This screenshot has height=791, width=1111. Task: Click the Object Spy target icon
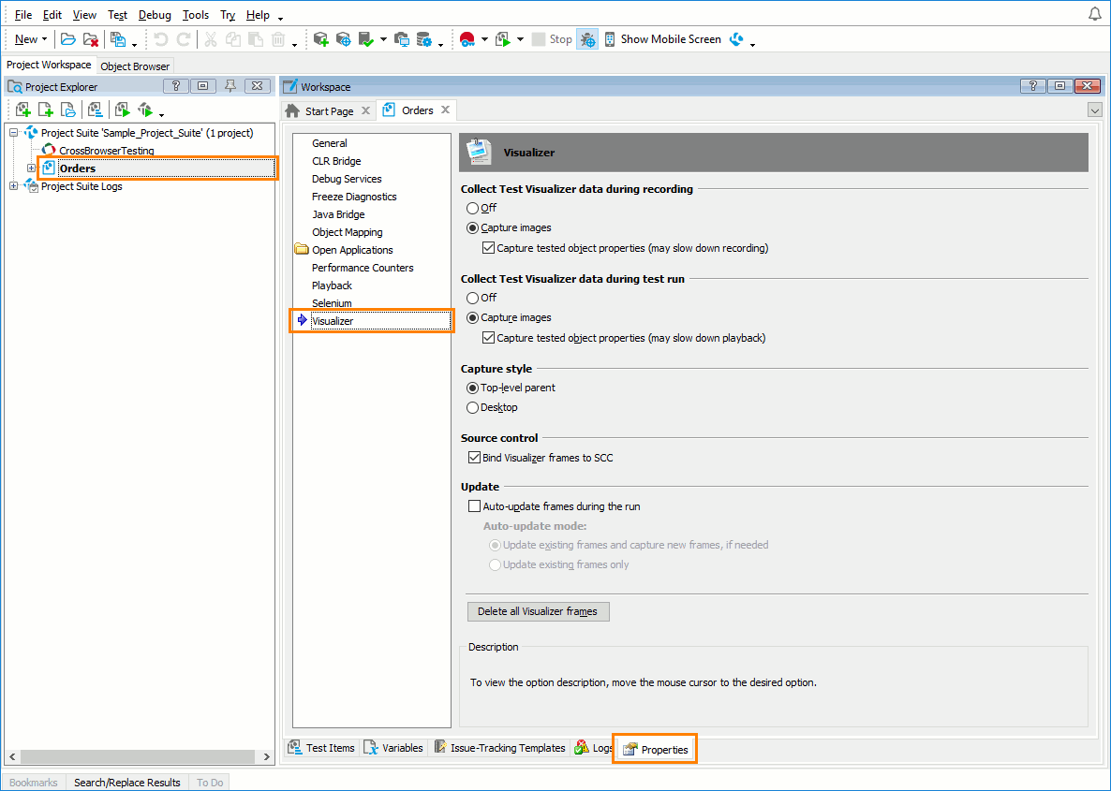[x=344, y=39]
